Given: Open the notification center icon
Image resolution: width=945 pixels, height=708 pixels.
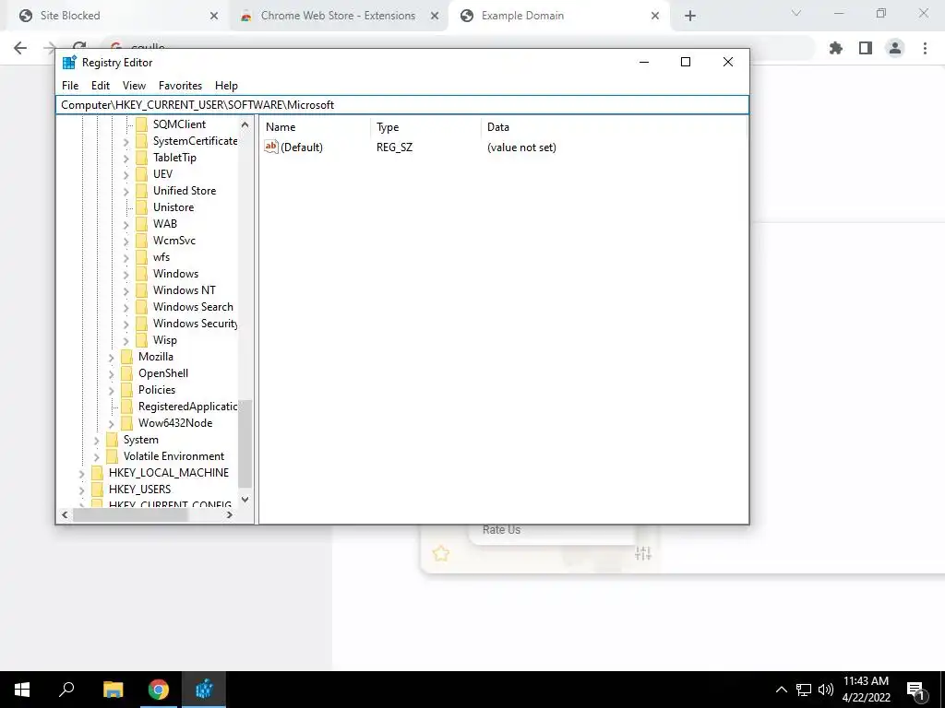Looking at the screenshot, I should 916,690.
